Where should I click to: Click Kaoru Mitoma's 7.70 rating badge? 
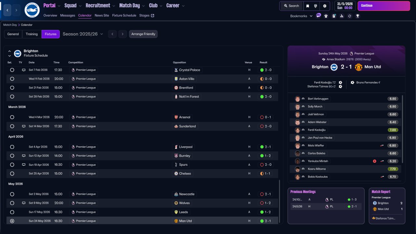coord(393,169)
